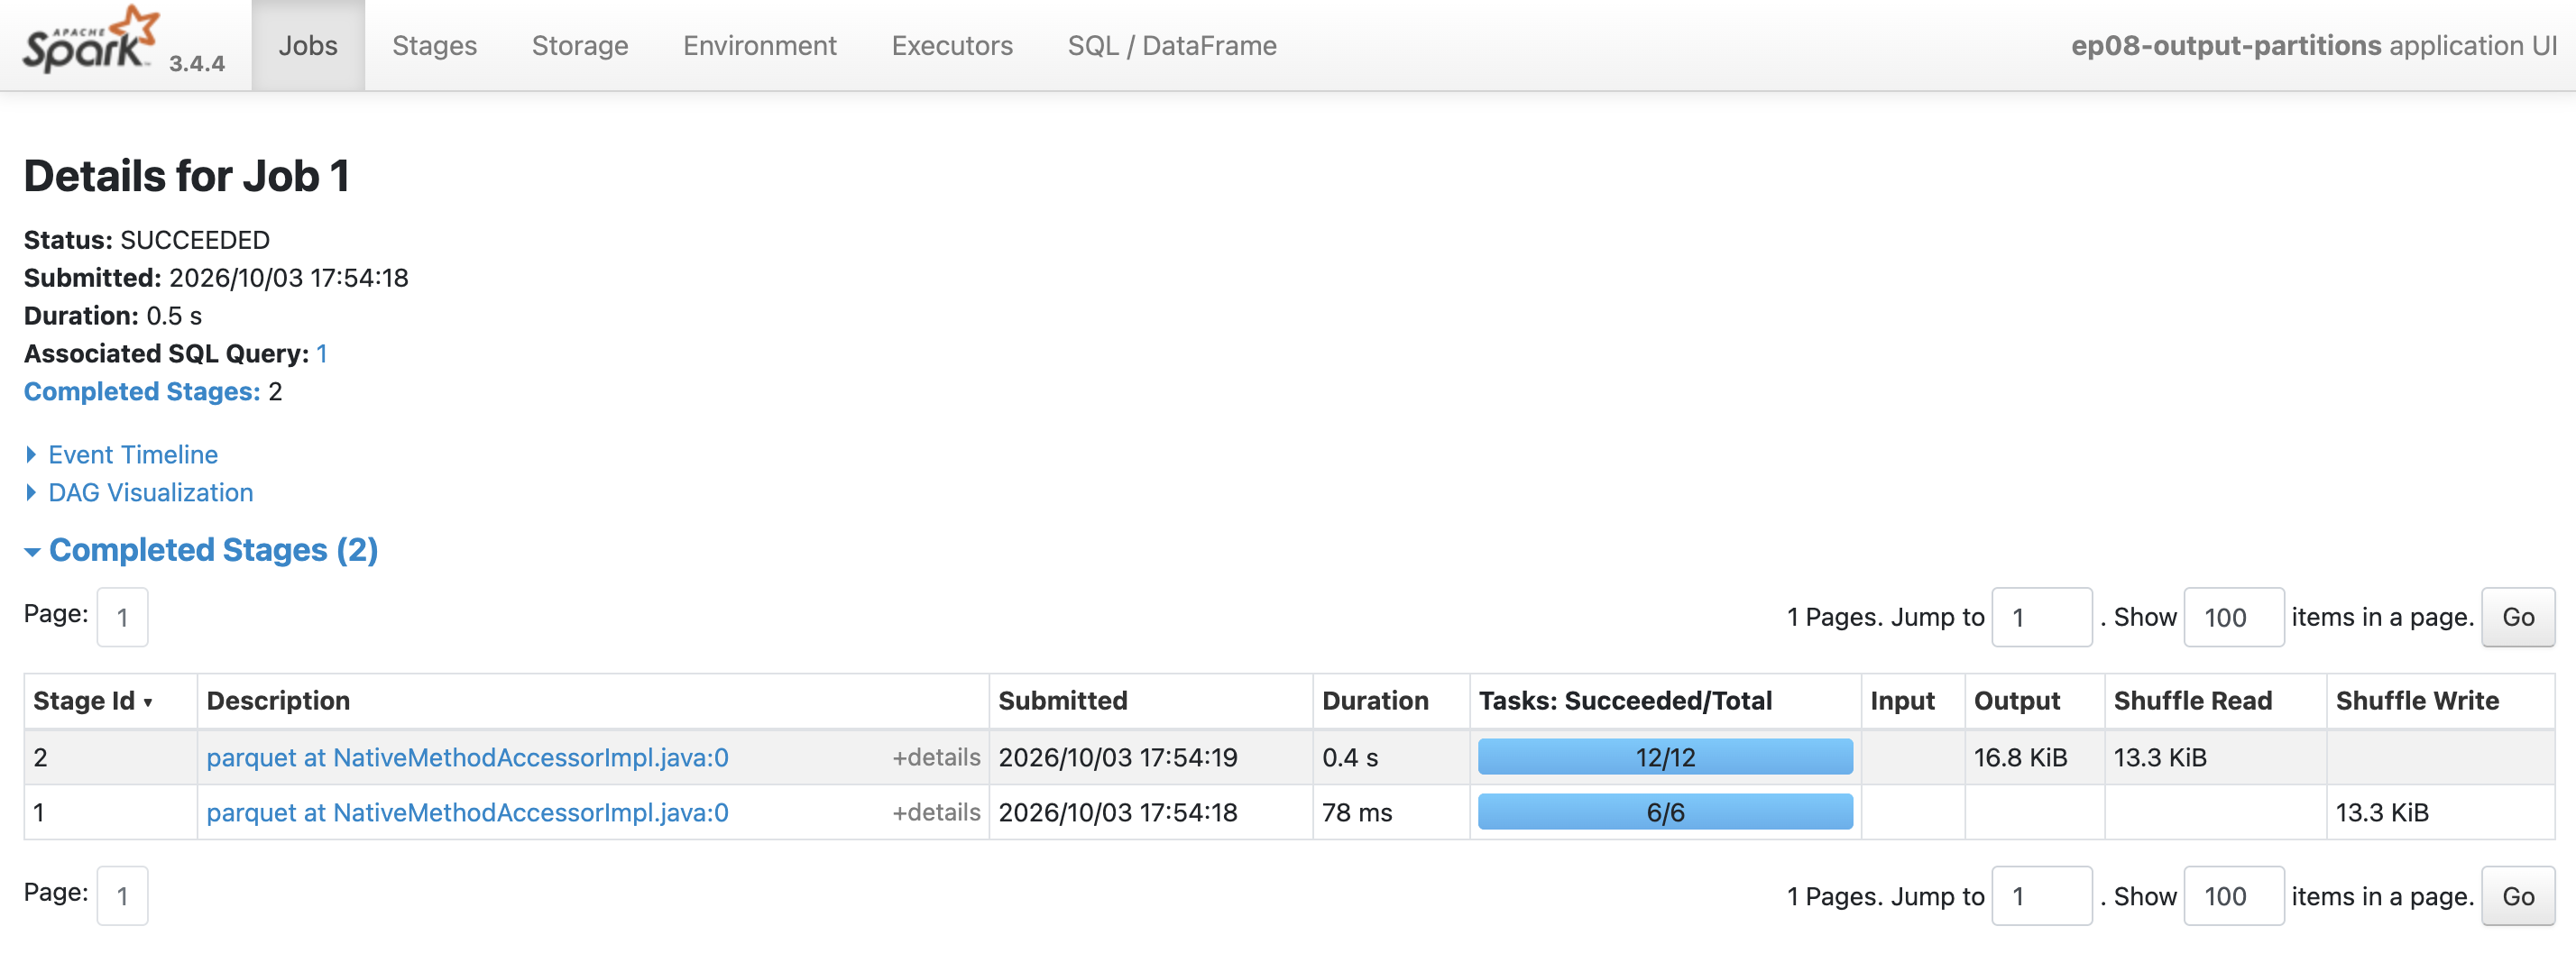Click the top Go button

2517,618
